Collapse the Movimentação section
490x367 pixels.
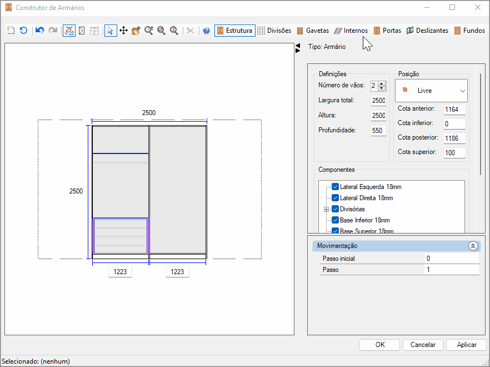pyautogui.click(x=473, y=246)
